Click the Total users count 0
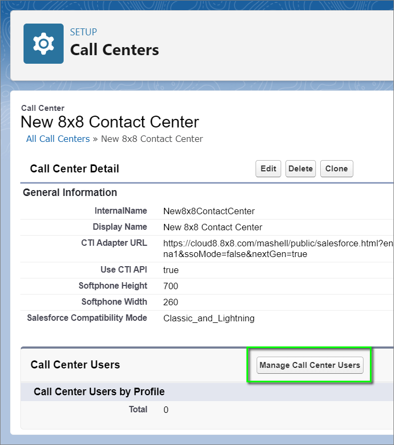 click(x=166, y=410)
